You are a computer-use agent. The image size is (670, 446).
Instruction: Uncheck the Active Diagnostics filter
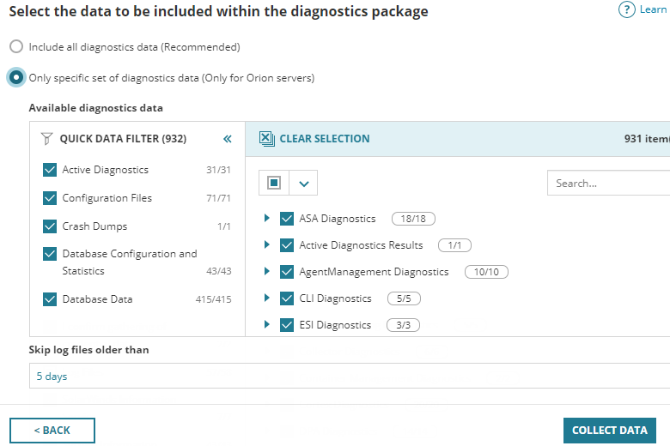click(x=50, y=170)
